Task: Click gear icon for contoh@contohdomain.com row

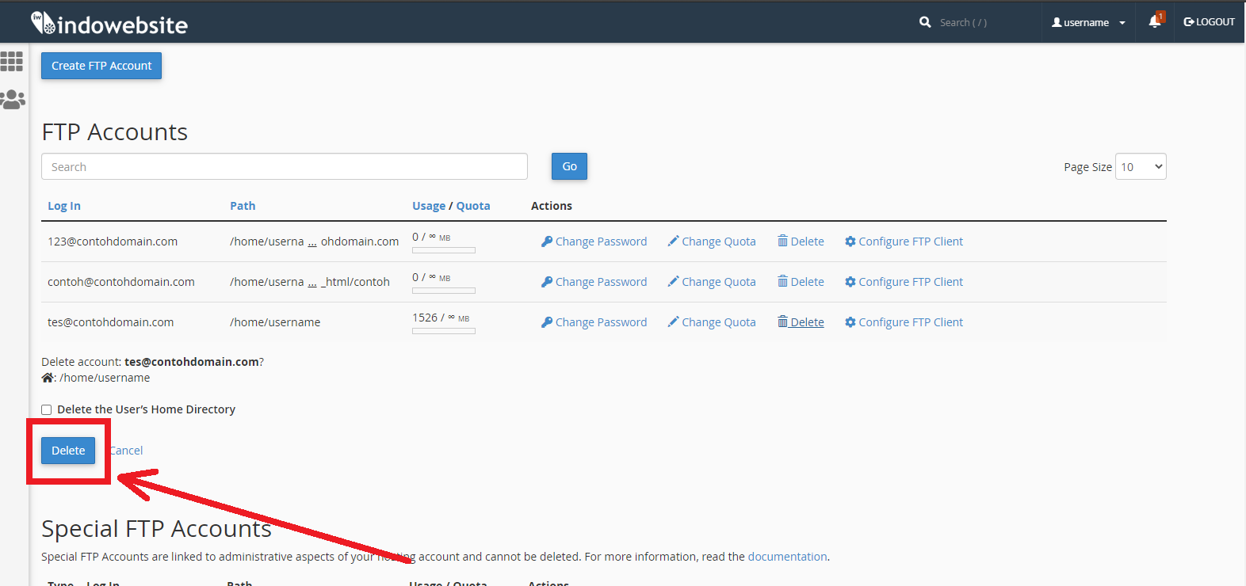Action: [x=850, y=282]
